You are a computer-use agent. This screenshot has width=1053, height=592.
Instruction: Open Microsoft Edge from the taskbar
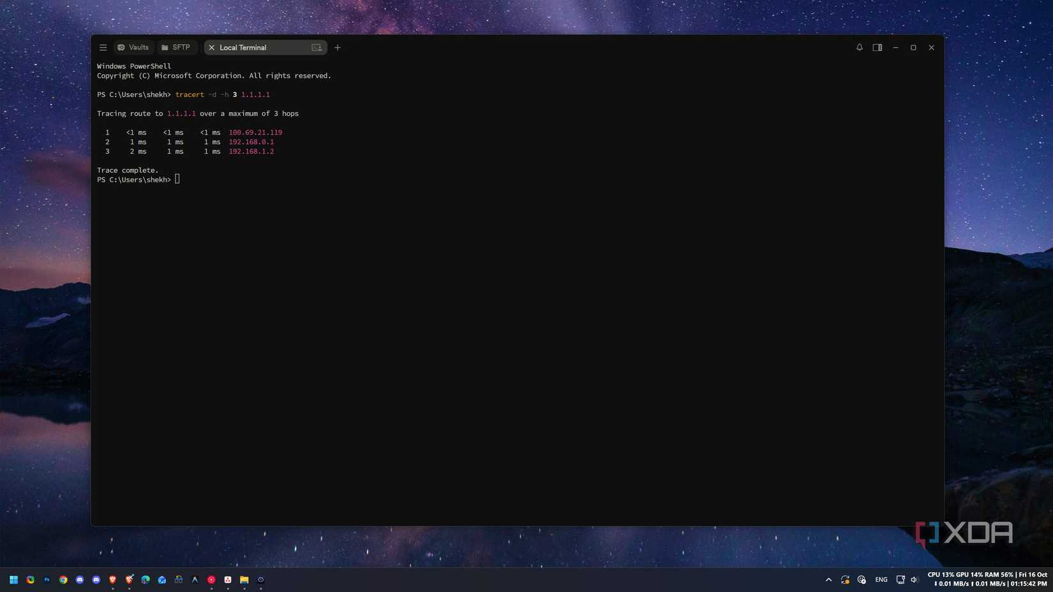(x=146, y=580)
